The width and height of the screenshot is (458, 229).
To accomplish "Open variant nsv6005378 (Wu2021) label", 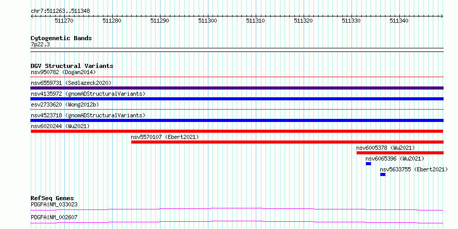I will (385, 148).
